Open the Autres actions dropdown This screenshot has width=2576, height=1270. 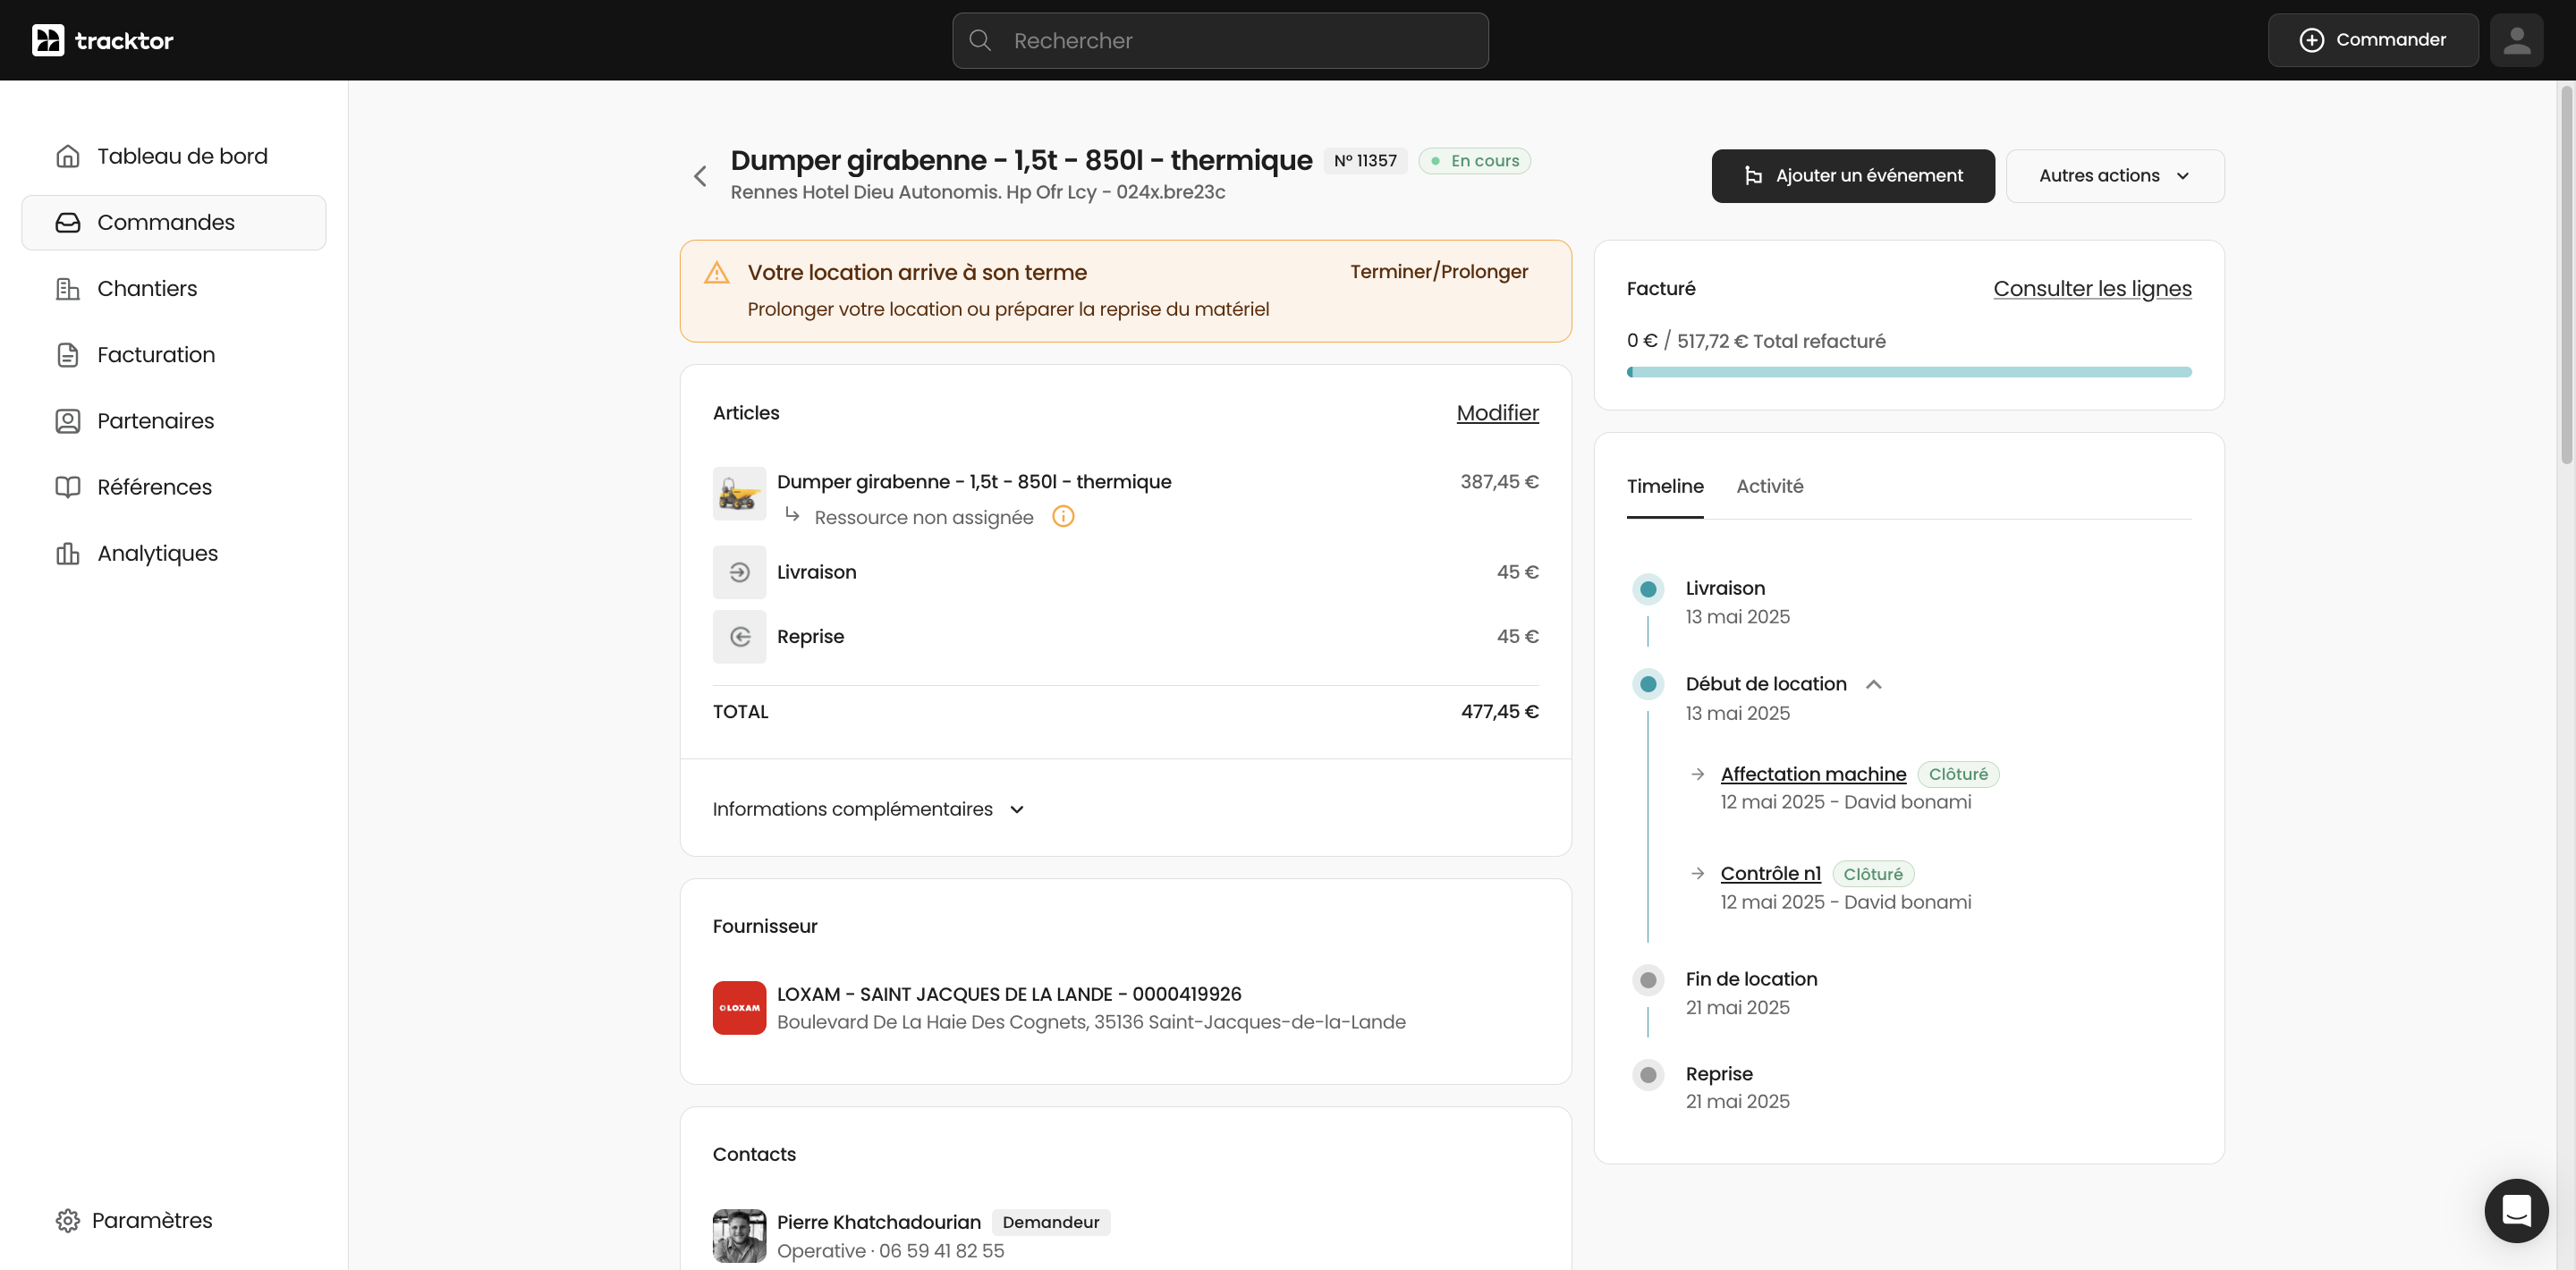click(x=2115, y=176)
